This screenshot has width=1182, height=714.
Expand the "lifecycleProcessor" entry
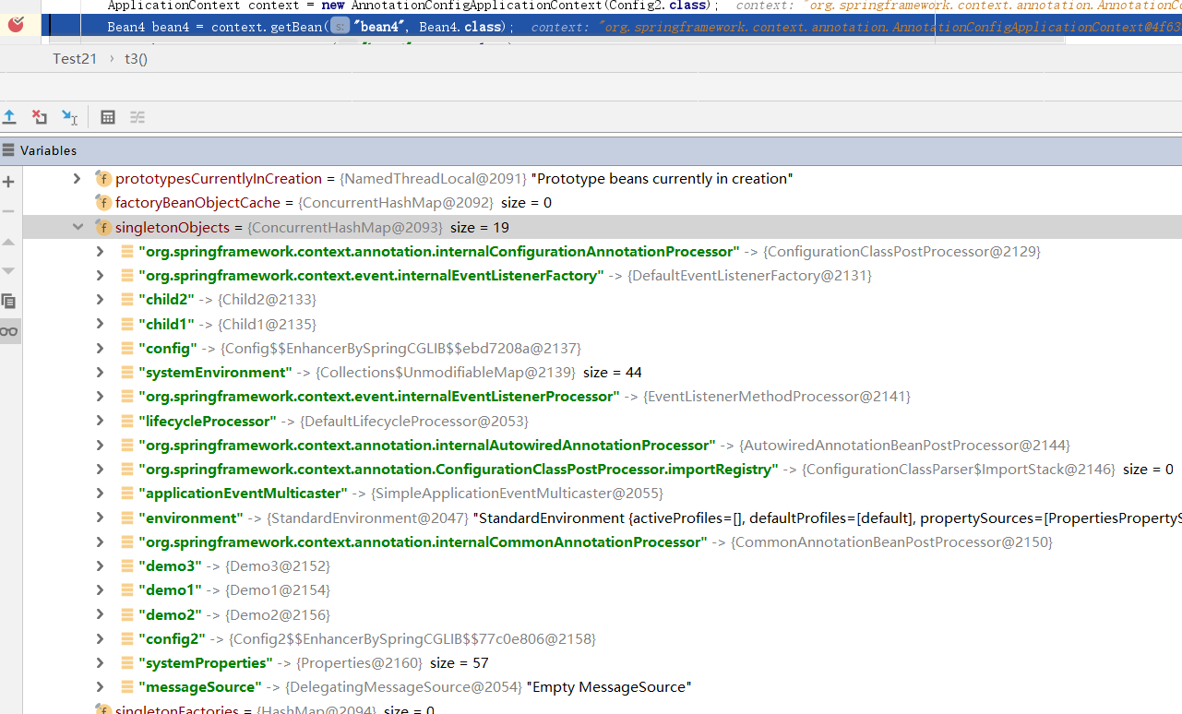101,421
